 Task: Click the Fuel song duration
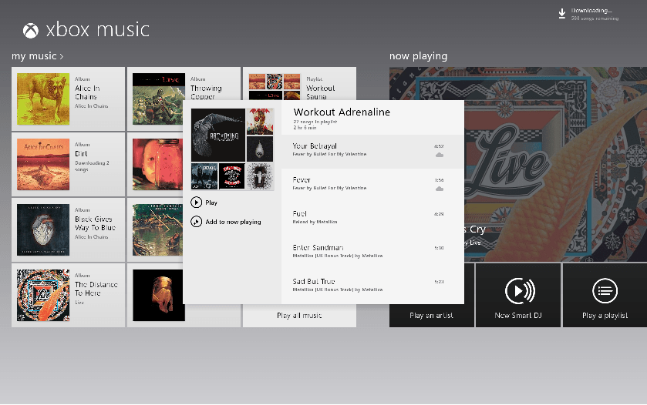439,214
